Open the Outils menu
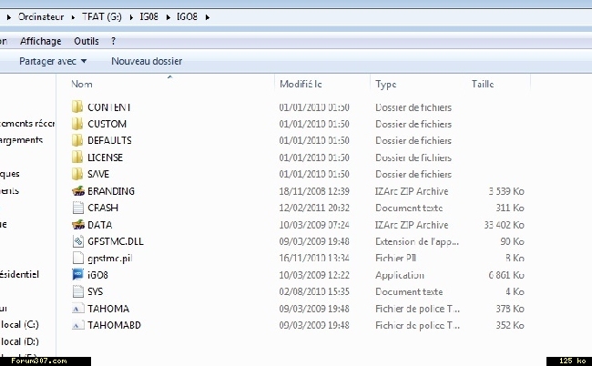The width and height of the screenshot is (592, 366). coord(87,41)
